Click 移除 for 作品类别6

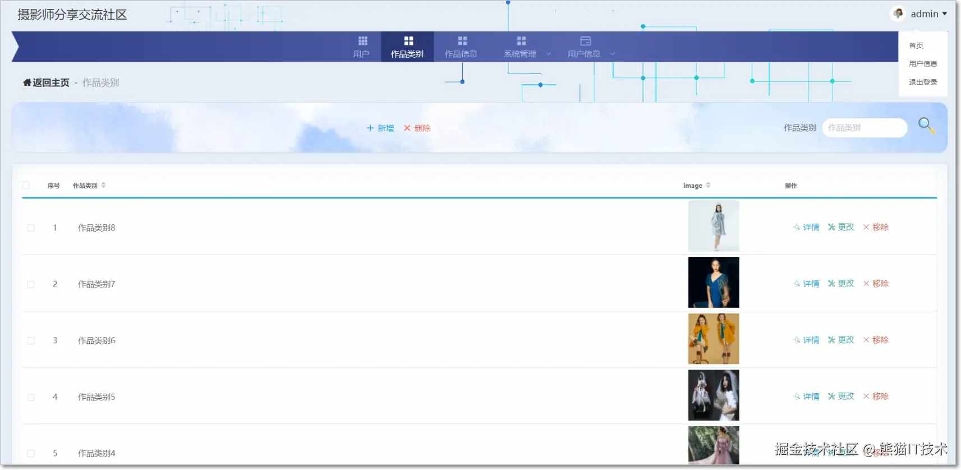(x=876, y=340)
